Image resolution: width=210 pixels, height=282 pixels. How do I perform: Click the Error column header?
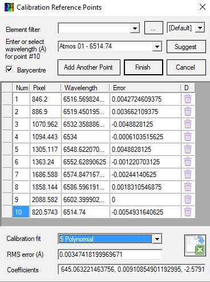tap(145, 88)
